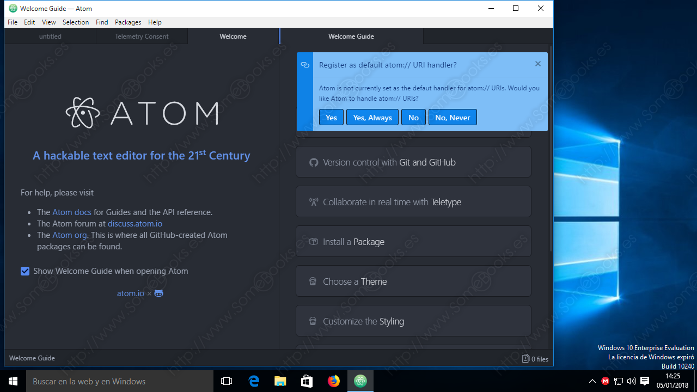Open the taskbar clock showing 14:25

(672, 381)
